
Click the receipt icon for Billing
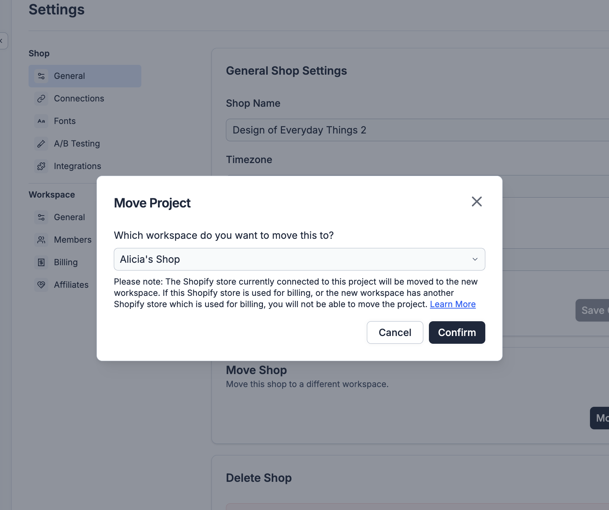click(x=41, y=262)
